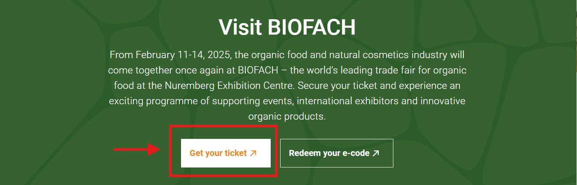
Task: Click the orange arrow icon in 'Get your ticket'
Action: (x=254, y=153)
